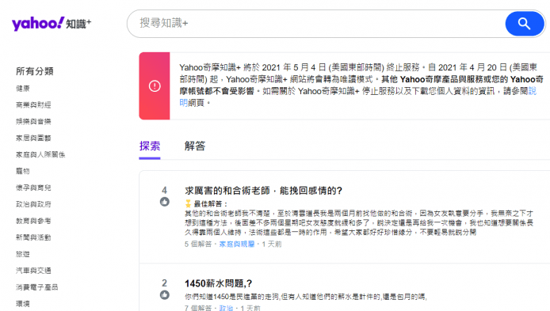
Task: Click the 7 個解答 answer count
Action: point(198,308)
